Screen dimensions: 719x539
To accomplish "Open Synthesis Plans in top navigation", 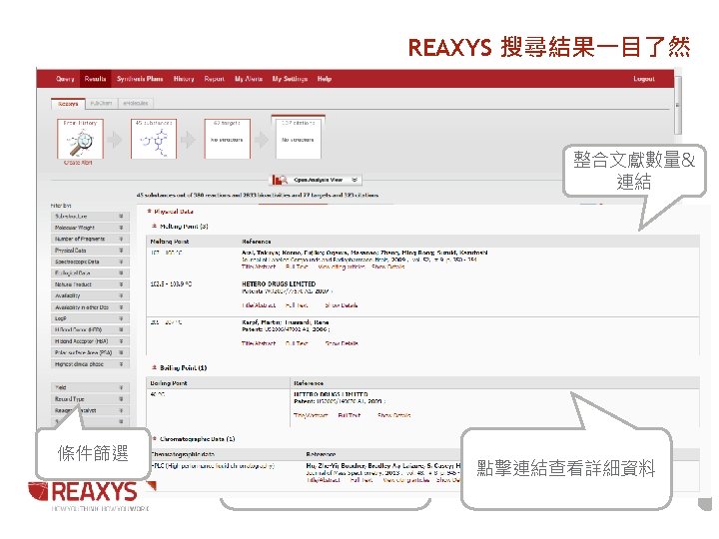I will click(x=140, y=79).
